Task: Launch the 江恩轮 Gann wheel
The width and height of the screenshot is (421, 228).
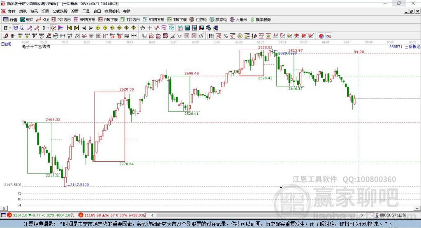Action: (x=198, y=20)
